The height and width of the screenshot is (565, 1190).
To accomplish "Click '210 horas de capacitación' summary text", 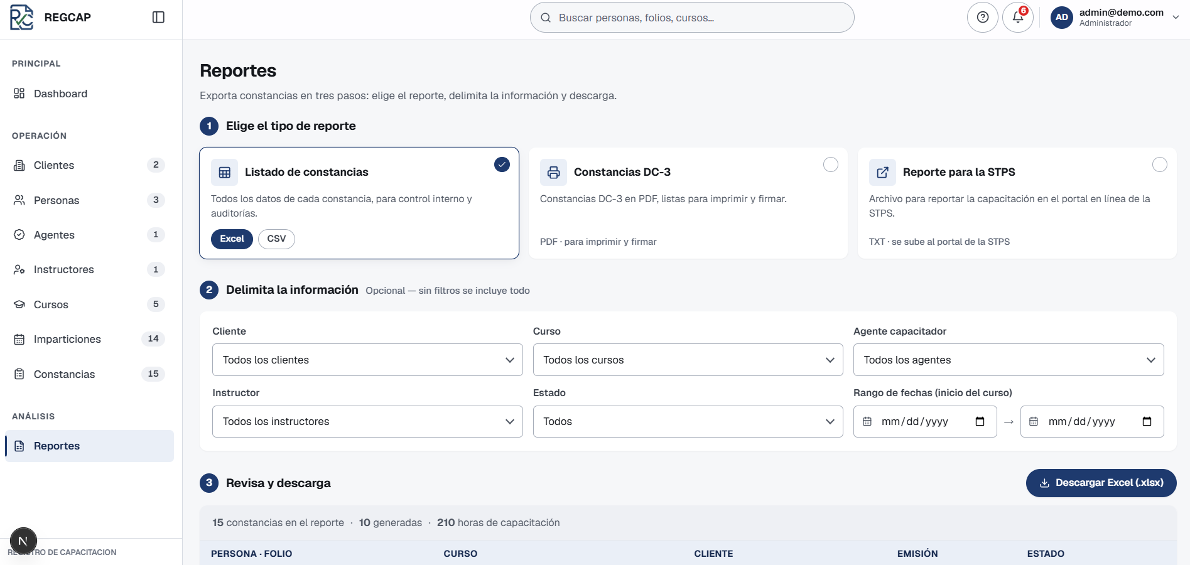I will 498,522.
